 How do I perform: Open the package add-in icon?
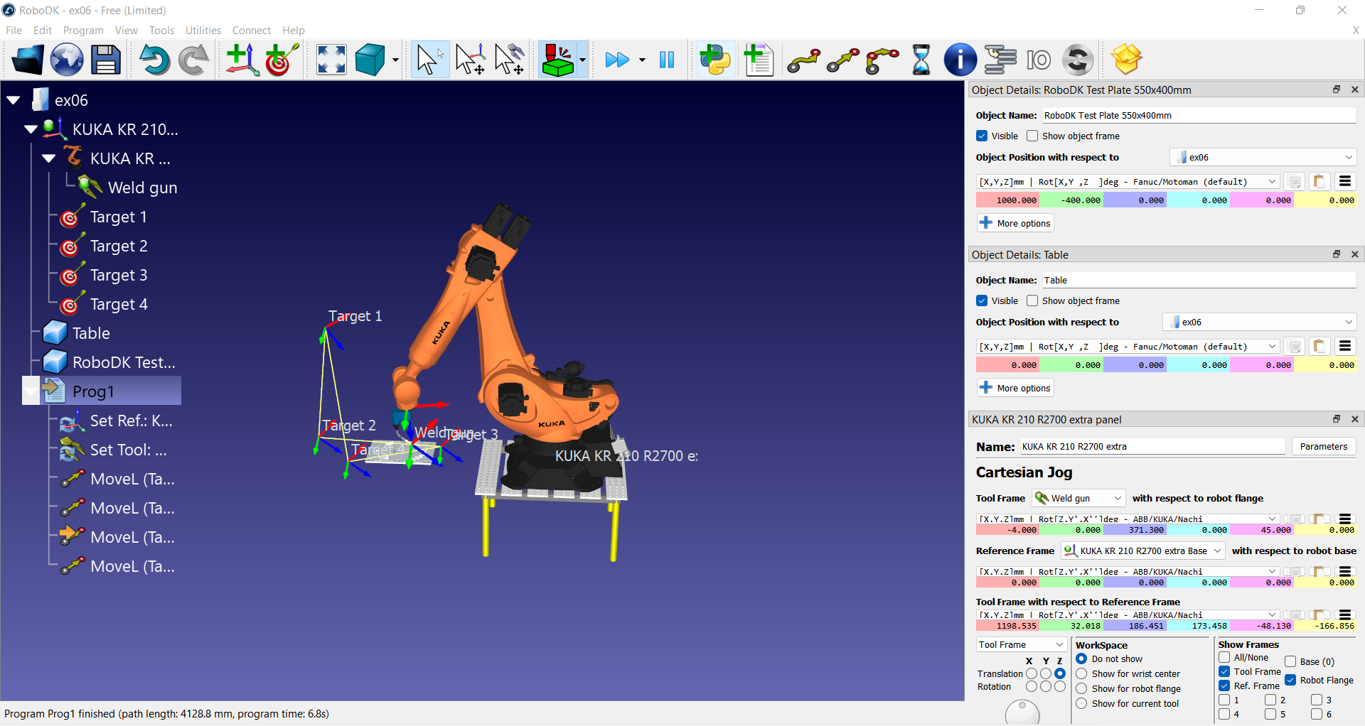pyautogui.click(x=1127, y=60)
